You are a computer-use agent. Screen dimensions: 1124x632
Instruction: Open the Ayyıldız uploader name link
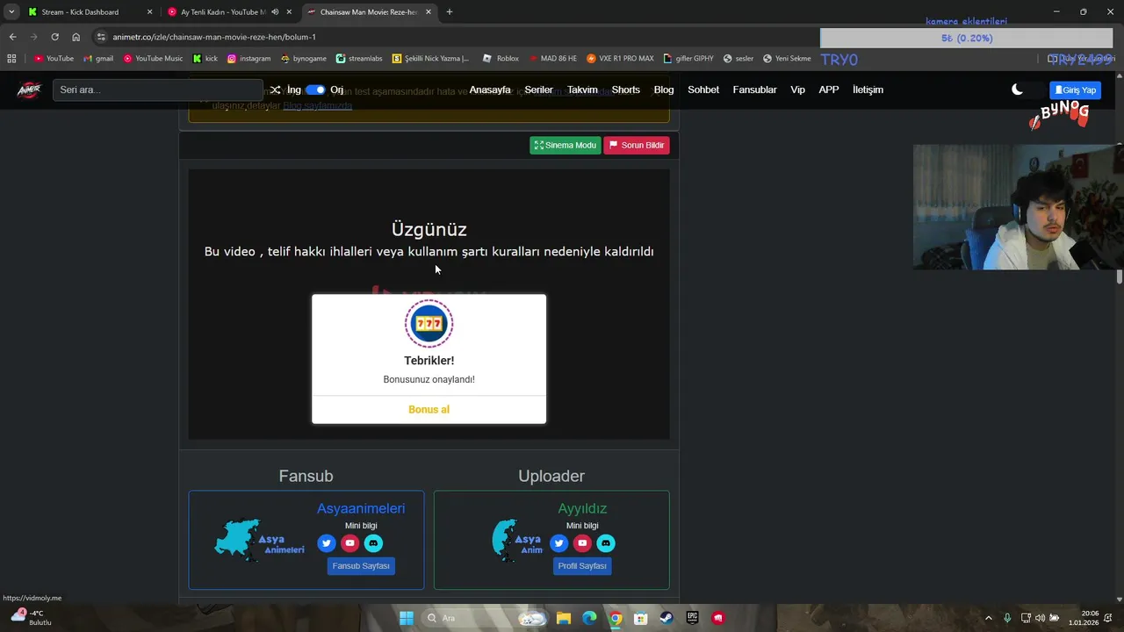coord(582,508)
